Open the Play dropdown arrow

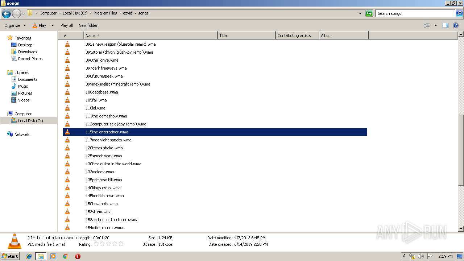pyautogui.click(x=53, y=25)
